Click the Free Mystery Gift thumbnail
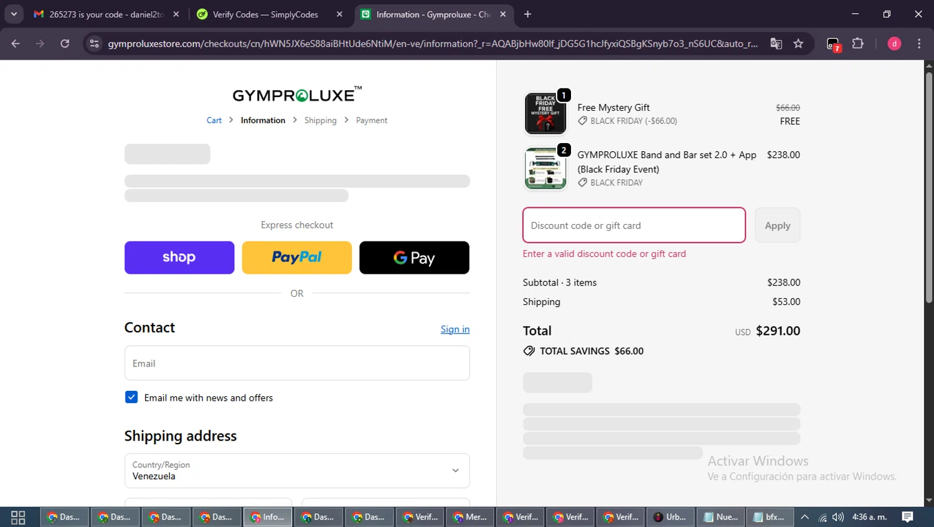The width and height of the screenshot is (934, 527). point(545,113)
